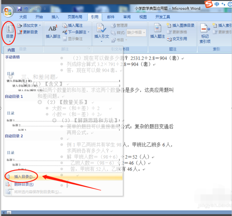Viewport: 232px width, 216px height.
Task: Switch to the 开始 tab
Action: click(x=39, y=17)
